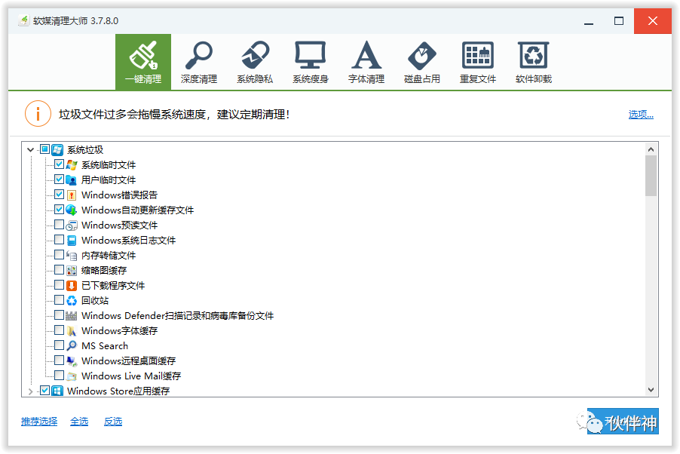Click the 用户临时文件 user icon
The image size is (680, 454).
tap(72, 179)
